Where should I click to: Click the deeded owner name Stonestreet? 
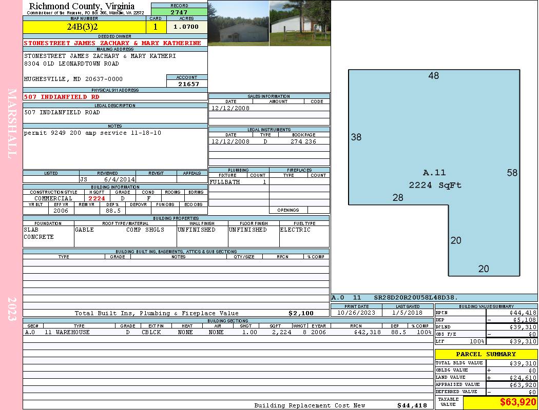click(112, 43)
